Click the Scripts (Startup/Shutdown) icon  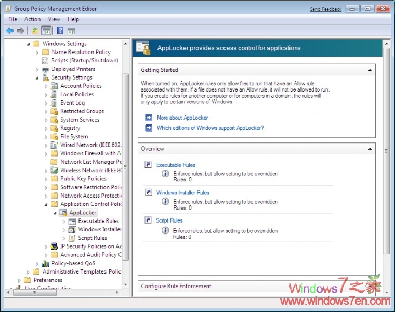[45, 61]
